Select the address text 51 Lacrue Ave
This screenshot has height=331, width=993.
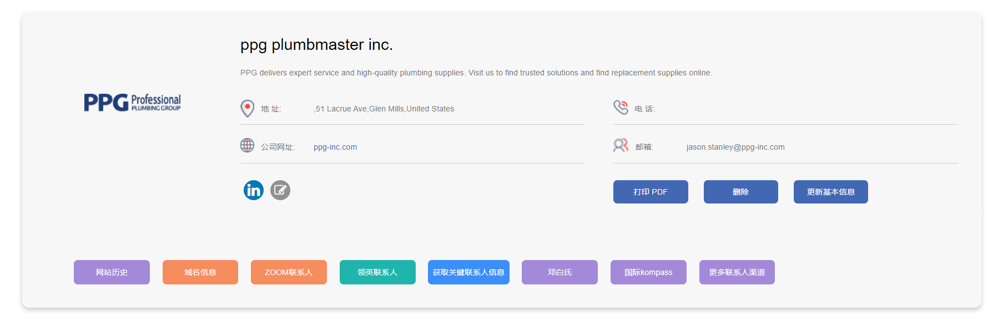[341, 109]
